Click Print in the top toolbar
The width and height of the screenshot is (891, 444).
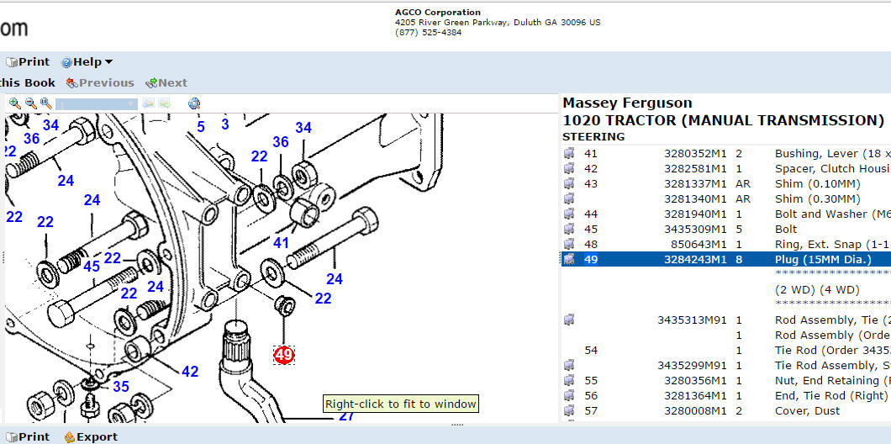(28, 62)
